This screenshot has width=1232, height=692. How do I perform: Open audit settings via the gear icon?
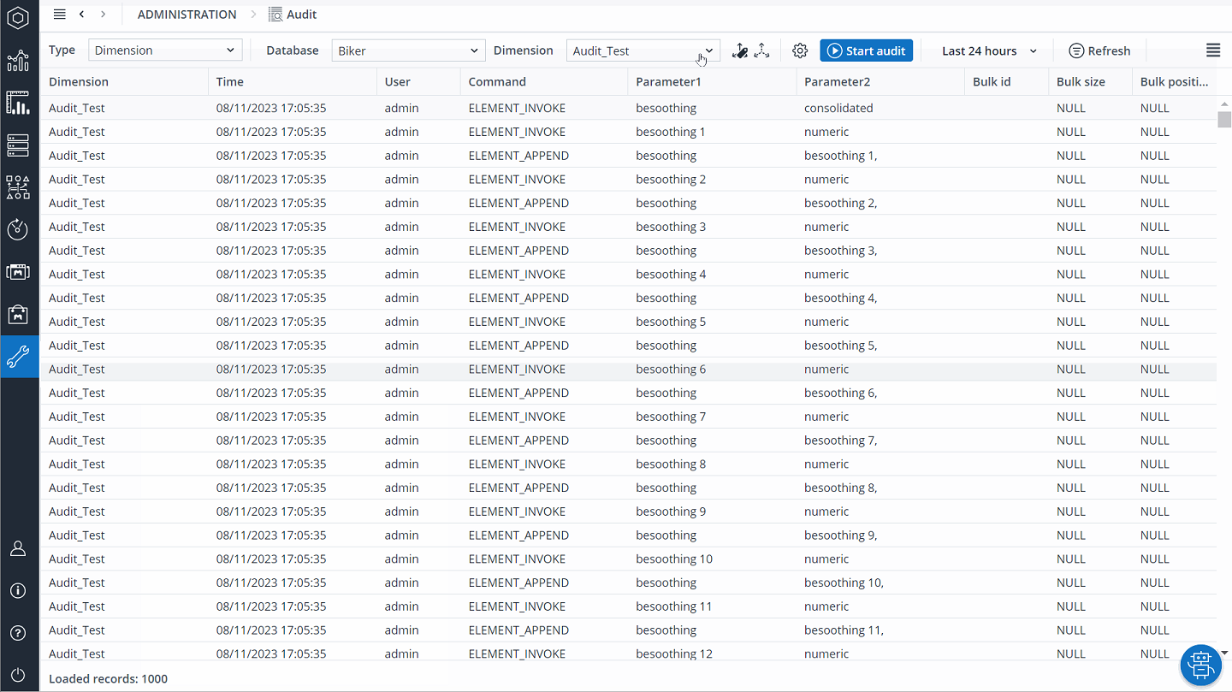799,50
